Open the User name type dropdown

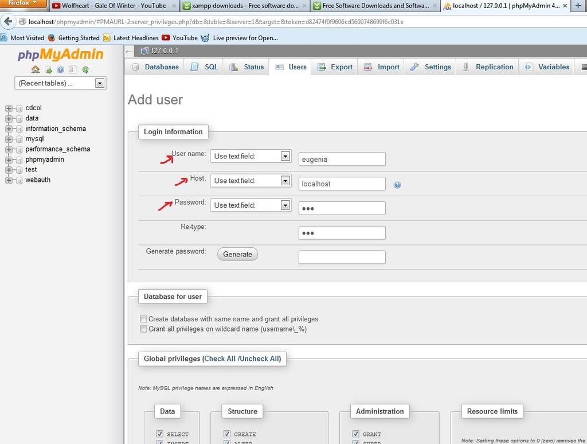point(251,156)
